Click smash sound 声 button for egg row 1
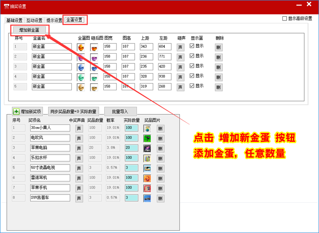 tap(180, 47)
